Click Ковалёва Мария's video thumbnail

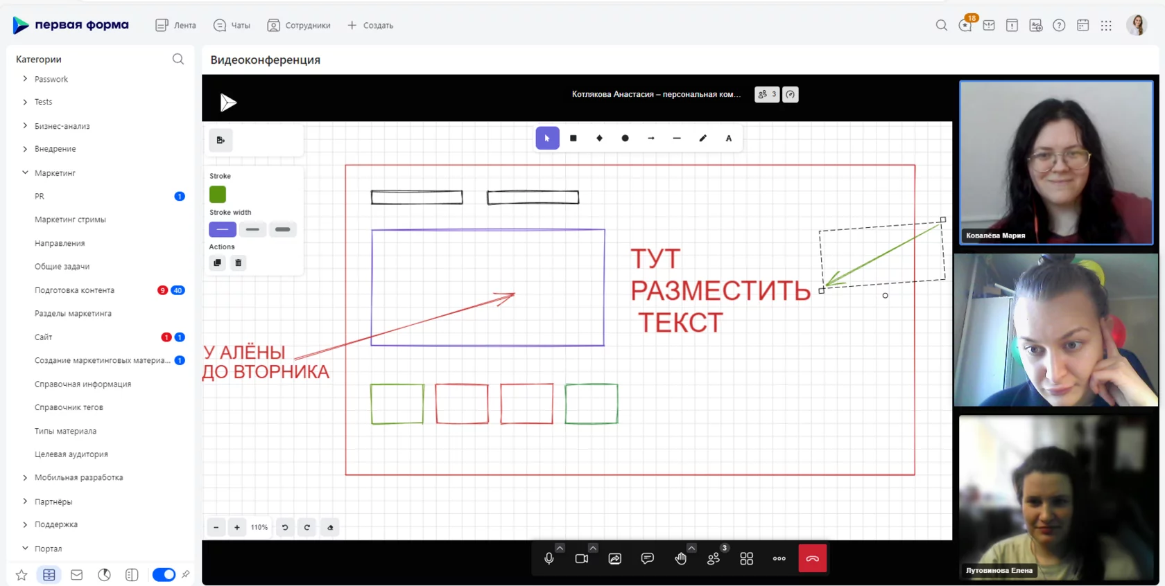tap(1055, 163)
